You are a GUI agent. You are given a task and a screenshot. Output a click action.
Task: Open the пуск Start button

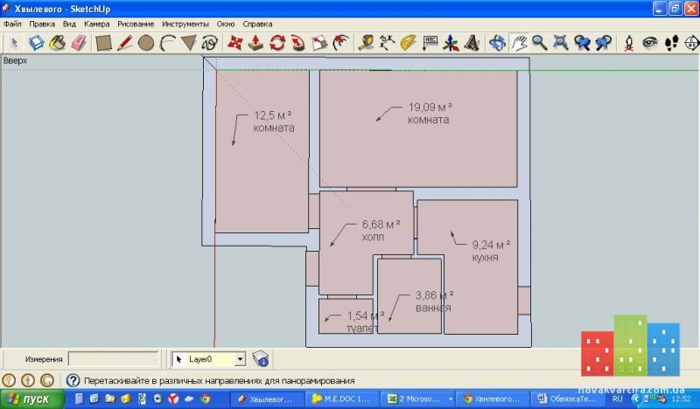pyautogui.click(x=32, y=399)
